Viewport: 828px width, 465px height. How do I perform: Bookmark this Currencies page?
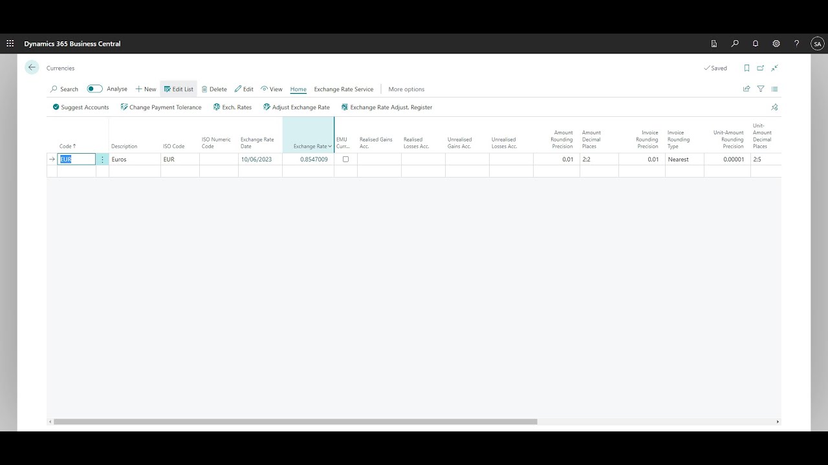(x=746, y=68)
